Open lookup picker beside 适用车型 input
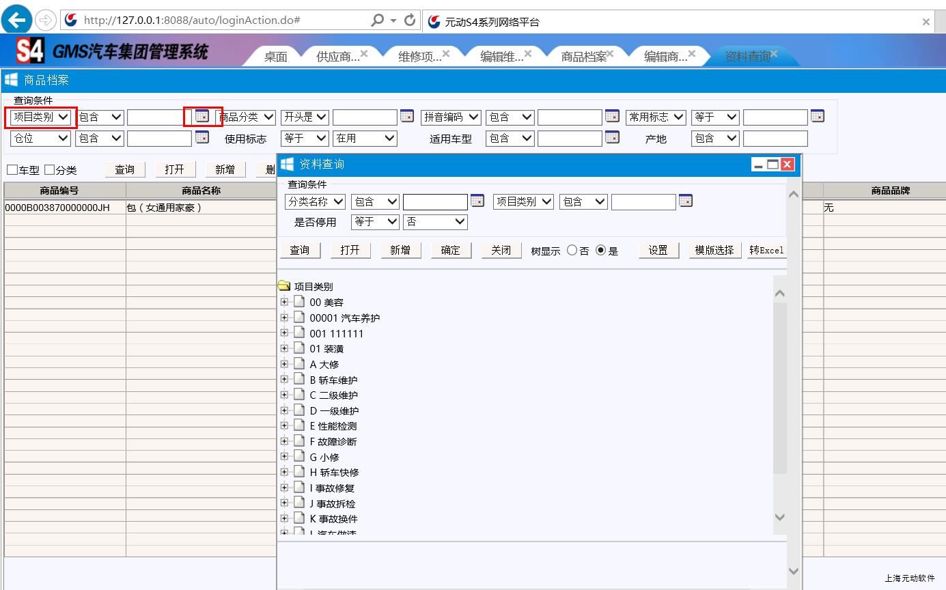This screenshot has width=946, height=590. (x=612, y=138)
